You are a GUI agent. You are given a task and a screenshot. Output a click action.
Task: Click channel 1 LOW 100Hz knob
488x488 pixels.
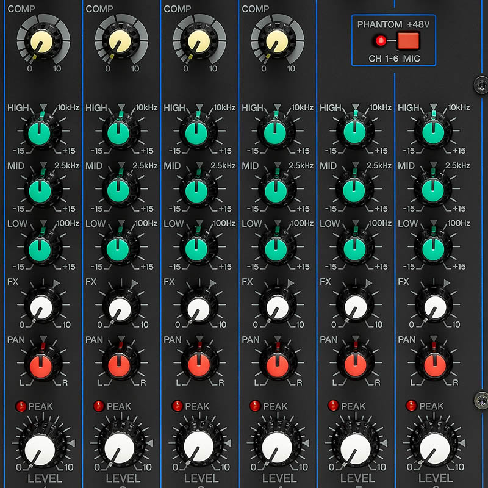[40, 249]
